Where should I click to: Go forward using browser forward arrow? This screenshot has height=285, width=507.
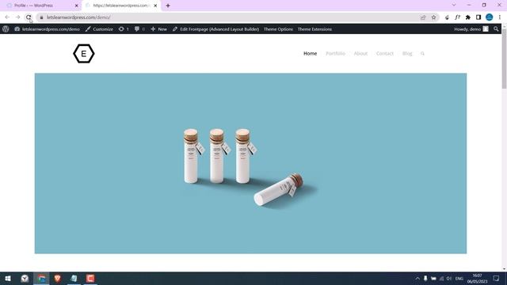point(17,17)
